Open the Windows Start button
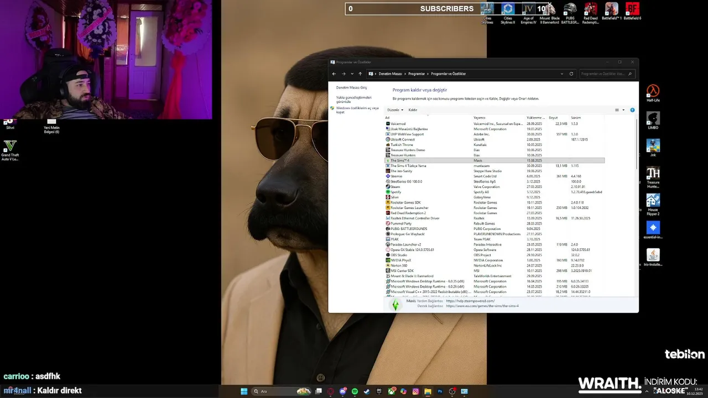Screen dimensions: 708x398 coord(244,391)
